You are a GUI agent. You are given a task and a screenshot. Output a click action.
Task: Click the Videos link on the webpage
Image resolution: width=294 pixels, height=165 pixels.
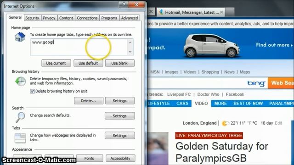coord(190,72)
